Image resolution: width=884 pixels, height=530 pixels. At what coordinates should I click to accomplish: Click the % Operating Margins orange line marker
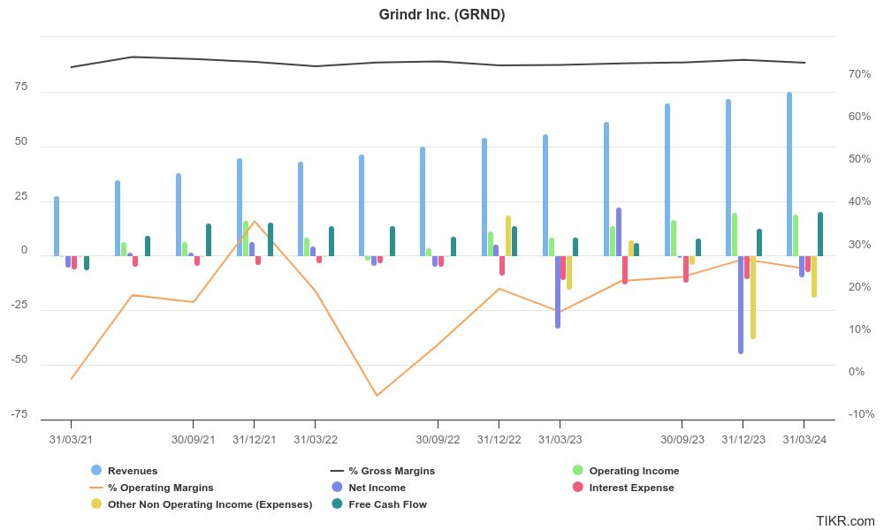[x=96, y=488]
